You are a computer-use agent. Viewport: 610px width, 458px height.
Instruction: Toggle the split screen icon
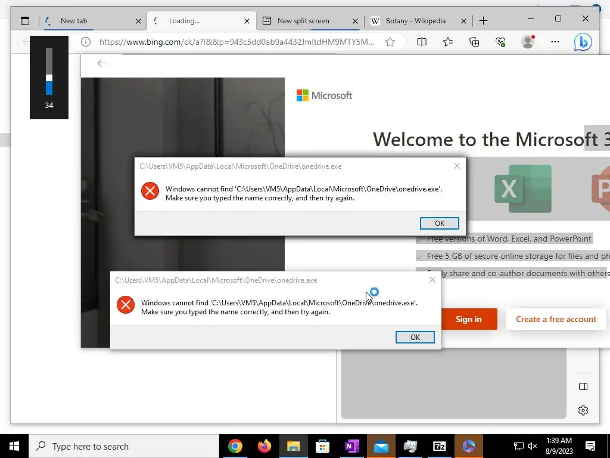click(x=422, y=42)
